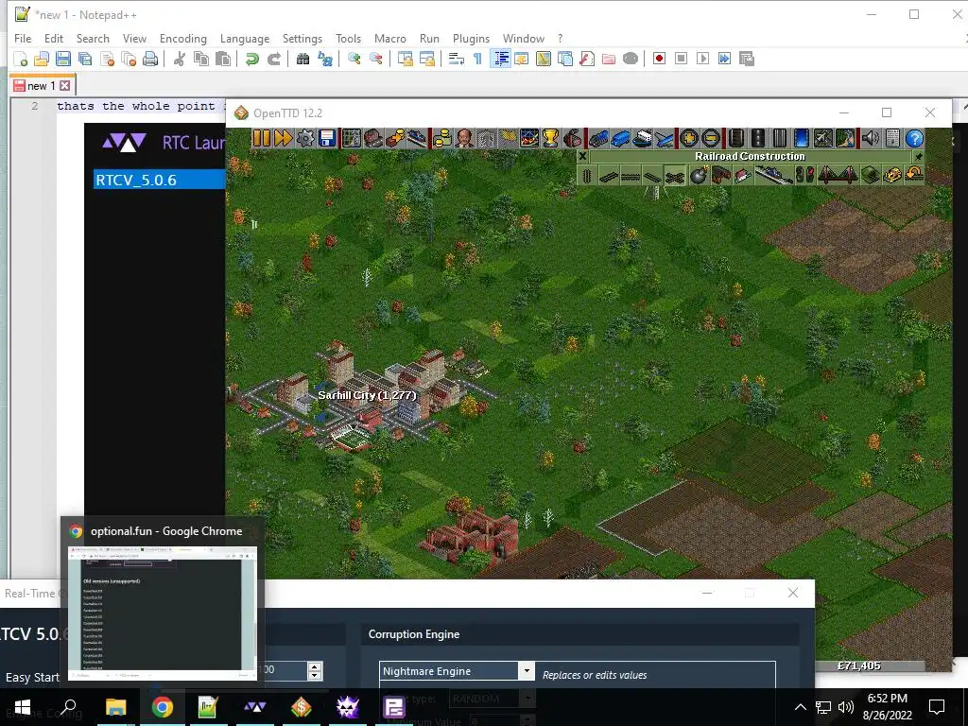
Task: Expand the Nightmare Engine dropdown
Action: (x=527, y=670)
